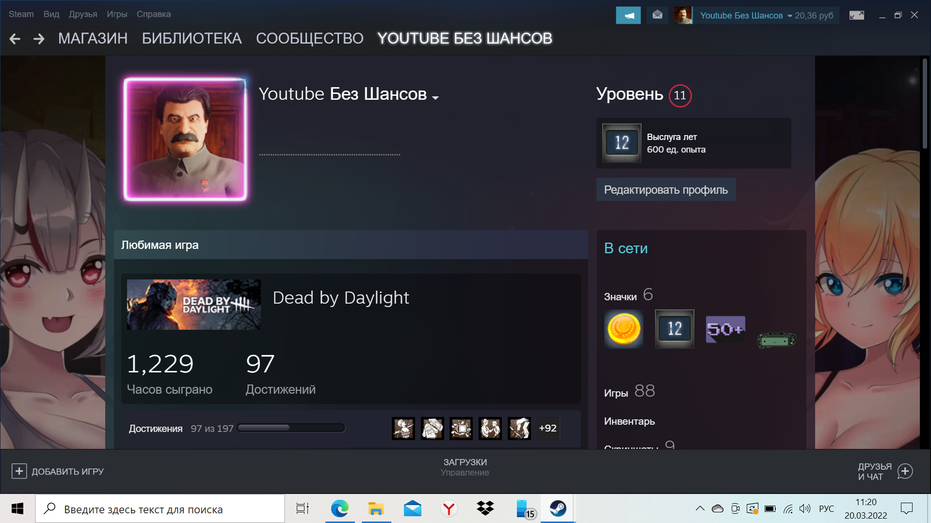Click the gold coin badge

624,329
